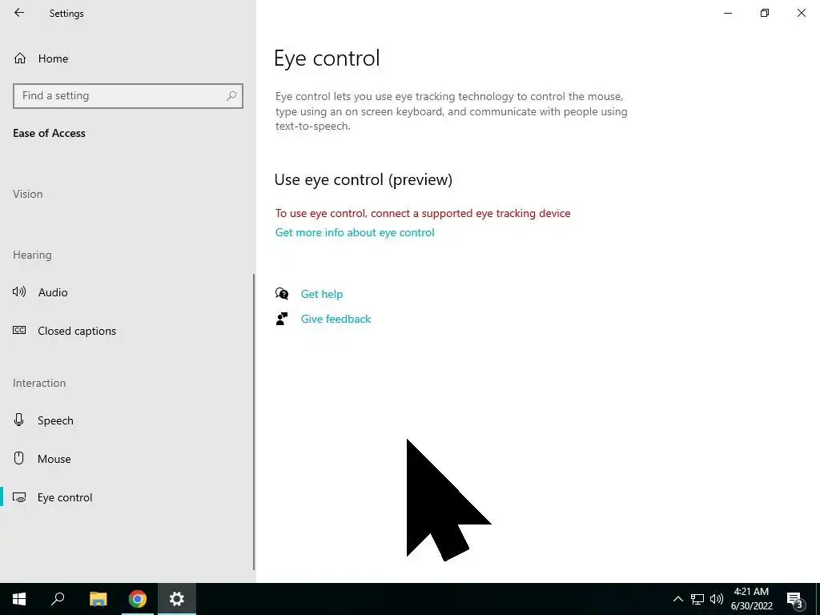Click the Home house icon in sidebar
The image size is (820, 615).
[20, 58]
